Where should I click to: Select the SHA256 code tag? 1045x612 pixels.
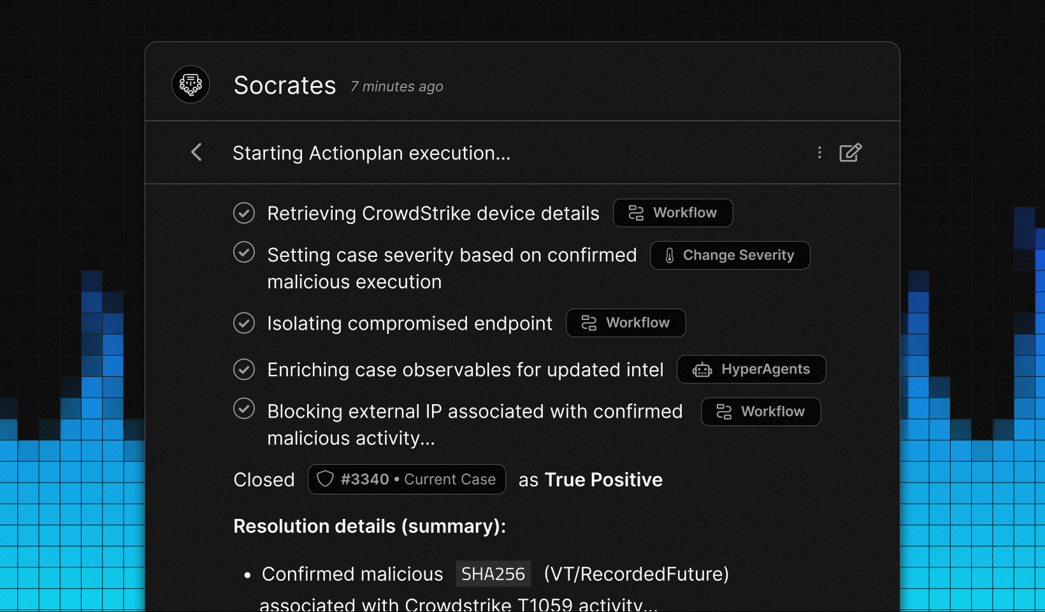click(x=493, y=574)
